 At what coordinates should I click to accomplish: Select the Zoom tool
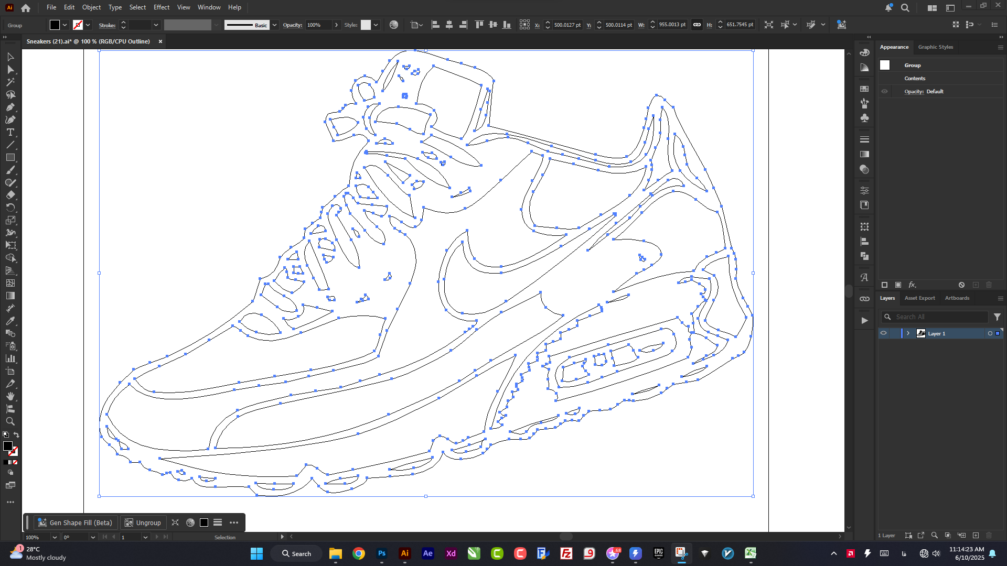point(10,421)
